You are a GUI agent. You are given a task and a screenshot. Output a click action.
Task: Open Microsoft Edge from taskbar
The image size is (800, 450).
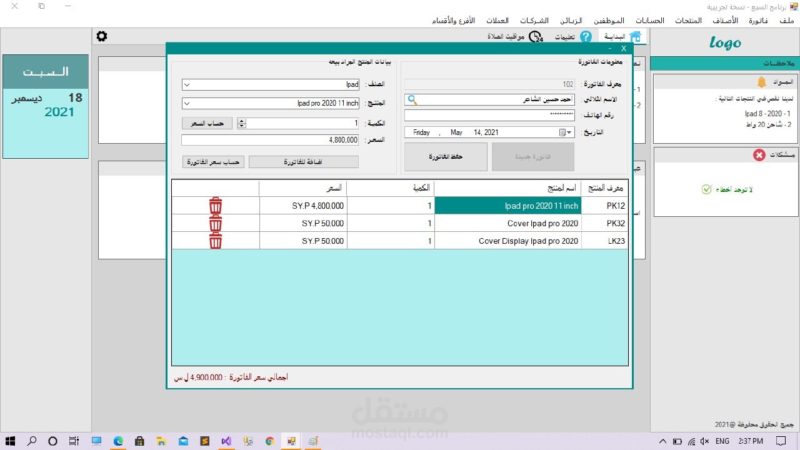pos(118,441)
